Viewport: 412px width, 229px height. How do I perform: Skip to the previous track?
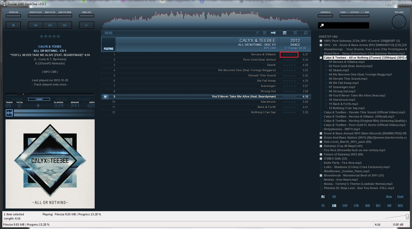pos(35,25)
